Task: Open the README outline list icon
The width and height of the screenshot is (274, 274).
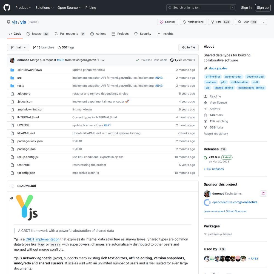Action: [x=12, y=186]
